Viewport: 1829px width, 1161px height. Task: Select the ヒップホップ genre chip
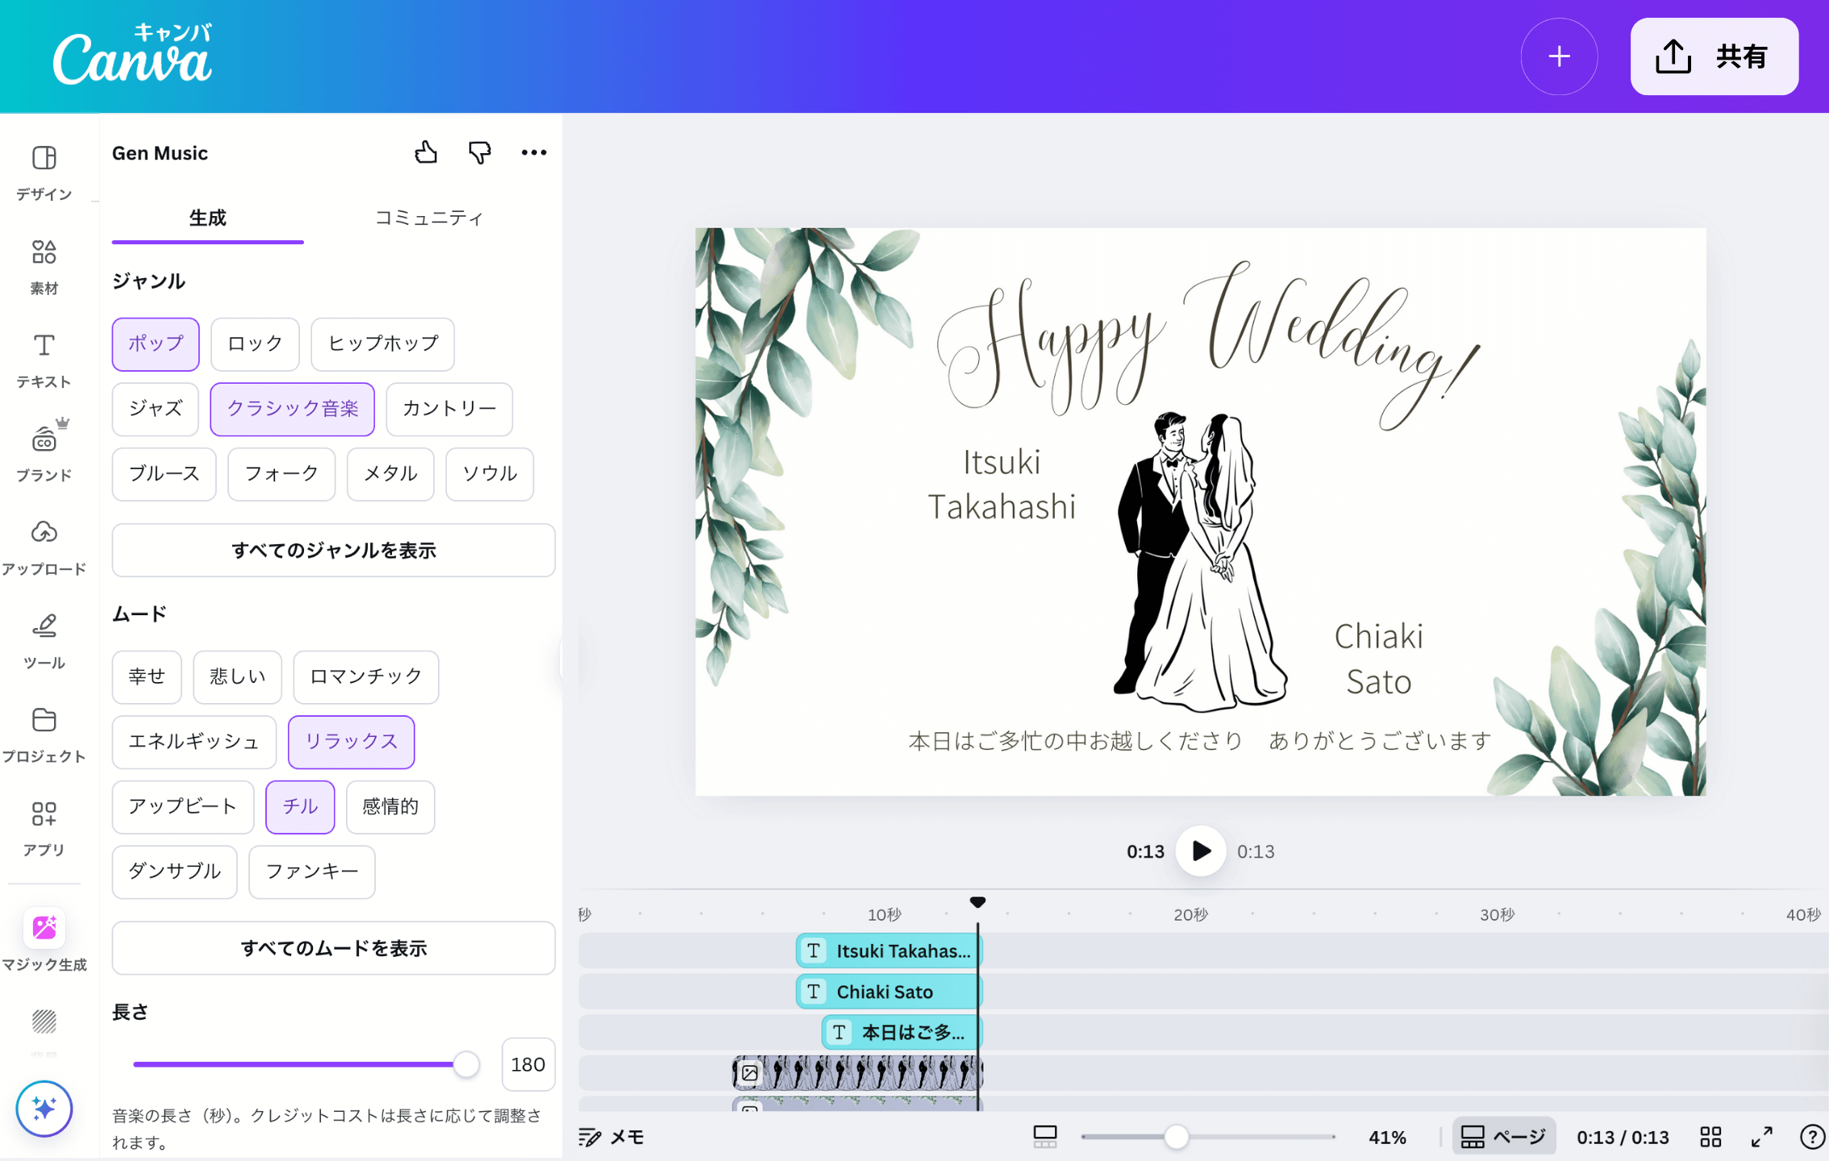click(x=383, y=344)
